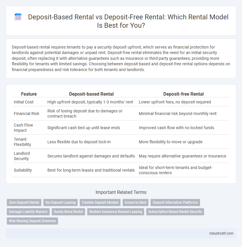Click 'Secures landlord against damages and defaults' cell
242x247 pixels.
click(x=91, y=156)
